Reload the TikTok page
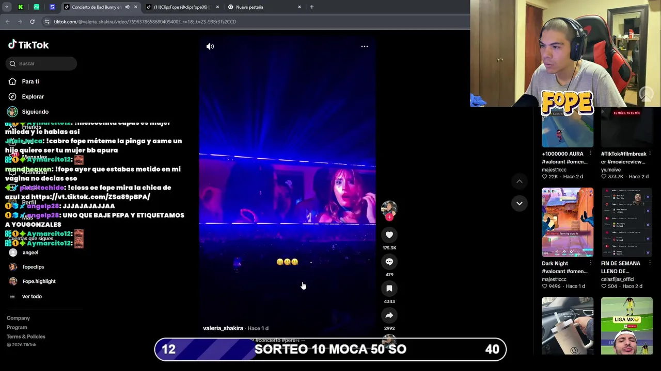The width and height of the screenshot is (661, 371). tap(32, 22)
